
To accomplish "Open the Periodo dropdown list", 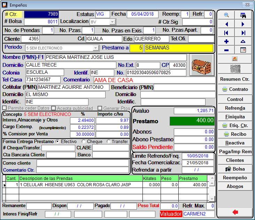I will pos(96,48).
